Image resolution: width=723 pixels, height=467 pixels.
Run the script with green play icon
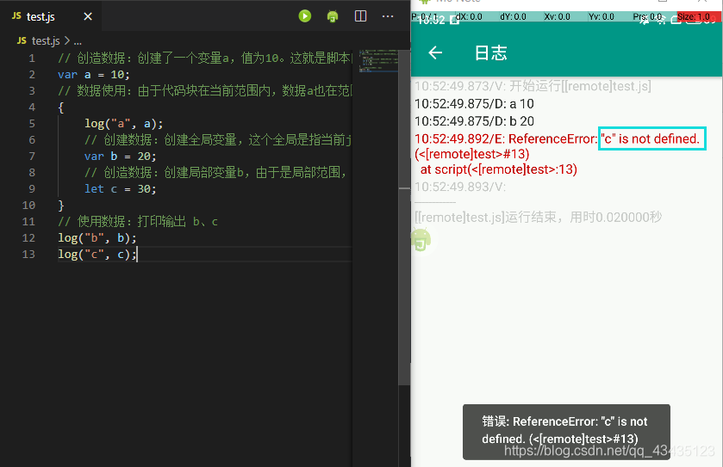pyautogui.click(x=305, y=16)
